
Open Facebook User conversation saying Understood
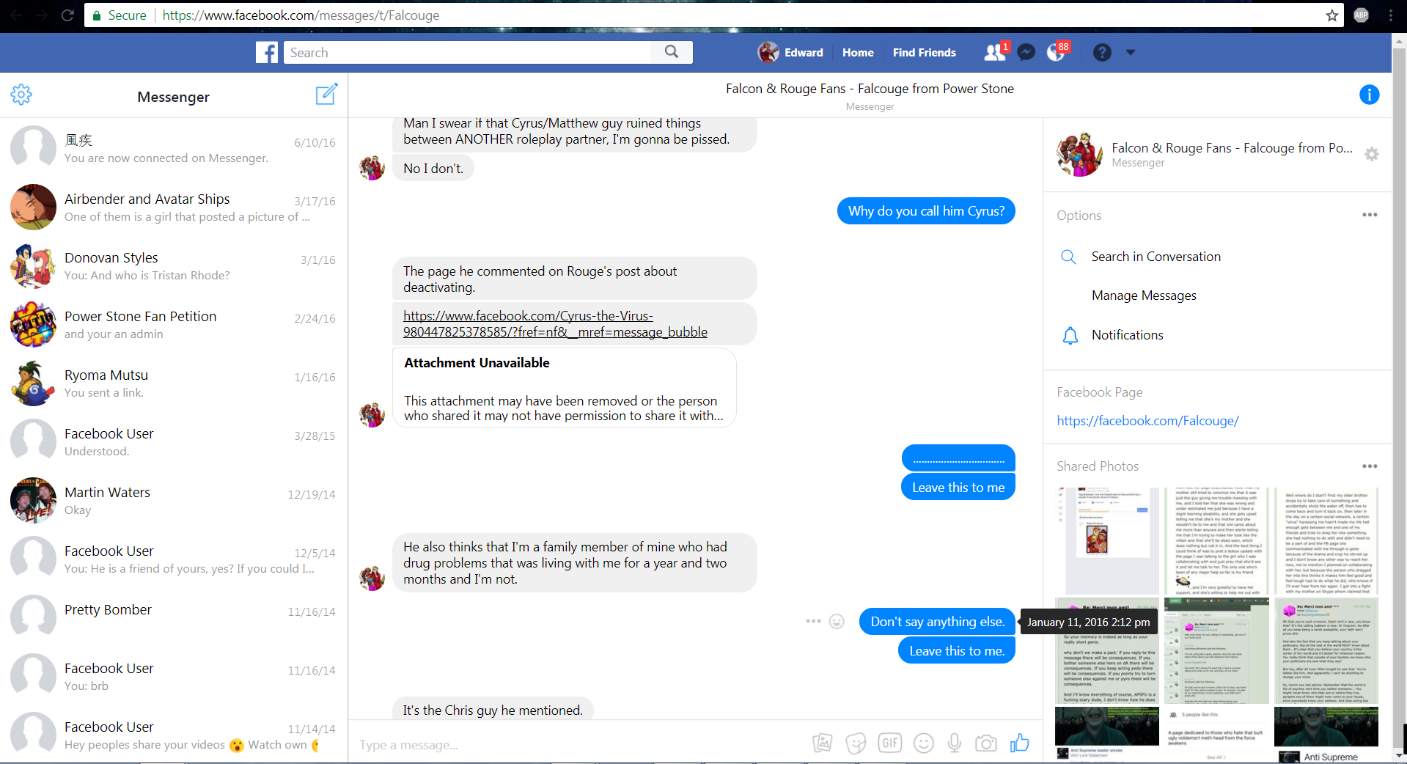pos(174,441)
